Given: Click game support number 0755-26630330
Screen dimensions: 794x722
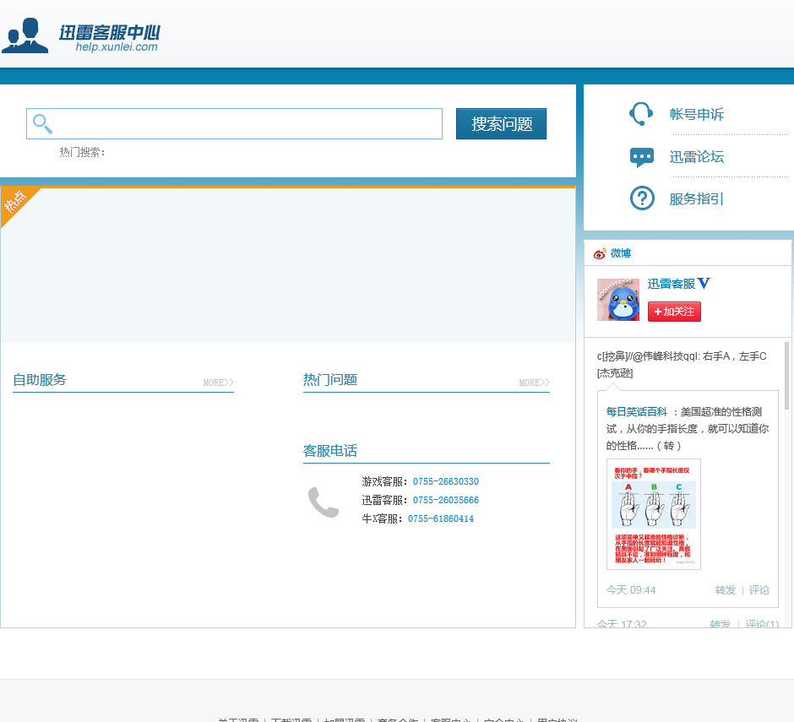Looking at the screenshot, I should 446,481.
